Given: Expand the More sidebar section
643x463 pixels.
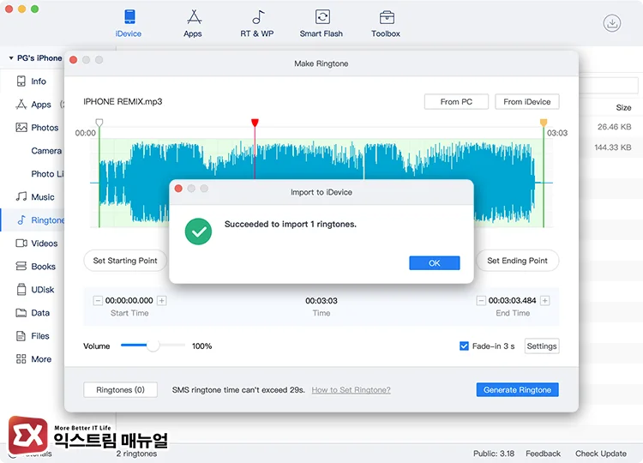Looking at the screenshot, I should tap(40, 359).
